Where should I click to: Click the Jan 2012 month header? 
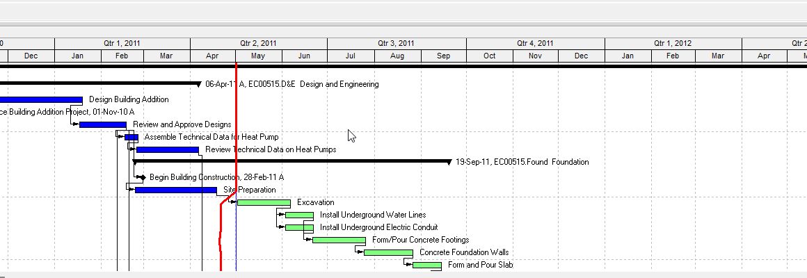pyautogui.click(x=628, y=56)
